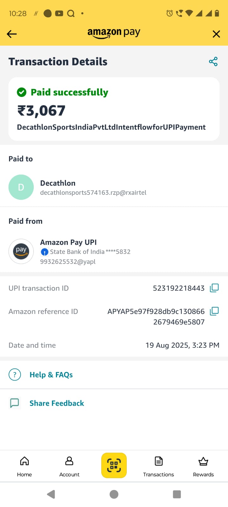The height and width of the screenshot is (507, 228).
Task: Tap the Decathlon payee avatar
Action: point(21,187)
